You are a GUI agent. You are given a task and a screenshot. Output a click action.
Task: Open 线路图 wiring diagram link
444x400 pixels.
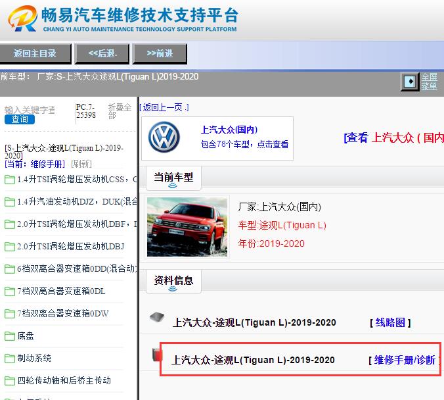pyautogui.click(x=390, y=322)
